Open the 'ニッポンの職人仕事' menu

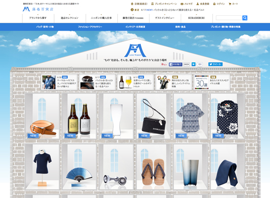[101, 18]
